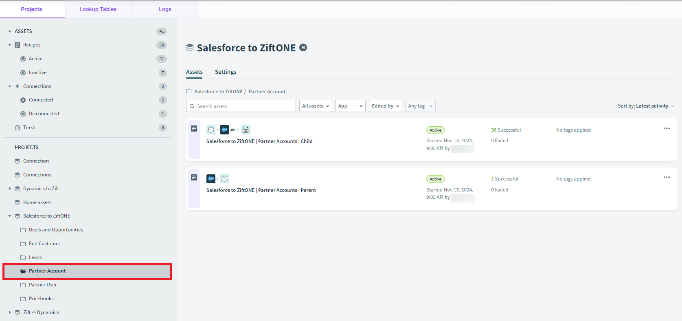The height and width of the screenshot is (321, 682).
Task: Collapse the Connections tree node
Action: 10,86
